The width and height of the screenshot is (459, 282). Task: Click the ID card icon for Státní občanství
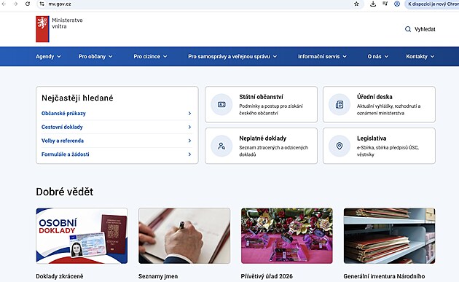point(221,104)
